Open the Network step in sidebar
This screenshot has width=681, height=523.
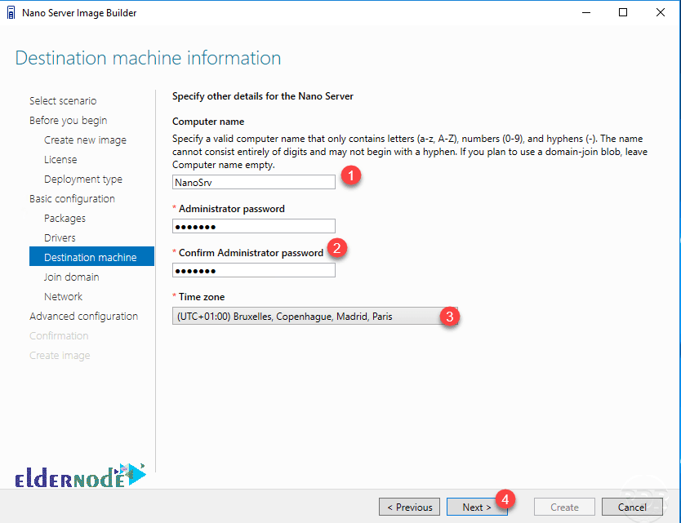pos(64,296)
